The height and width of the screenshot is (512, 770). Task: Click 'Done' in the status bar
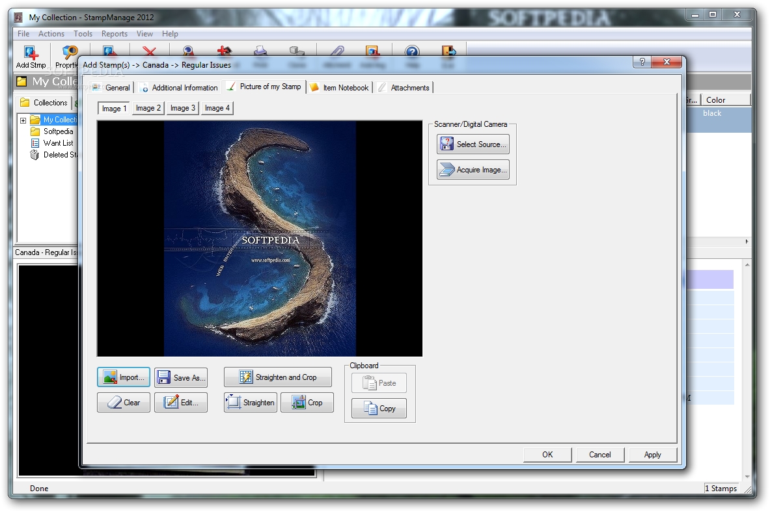[x=39, y=489]
